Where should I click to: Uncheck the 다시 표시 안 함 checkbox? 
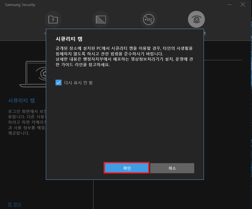coord(59,83)
